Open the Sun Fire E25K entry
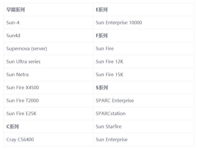Screen dimensions: 197x149 point(21,113)
